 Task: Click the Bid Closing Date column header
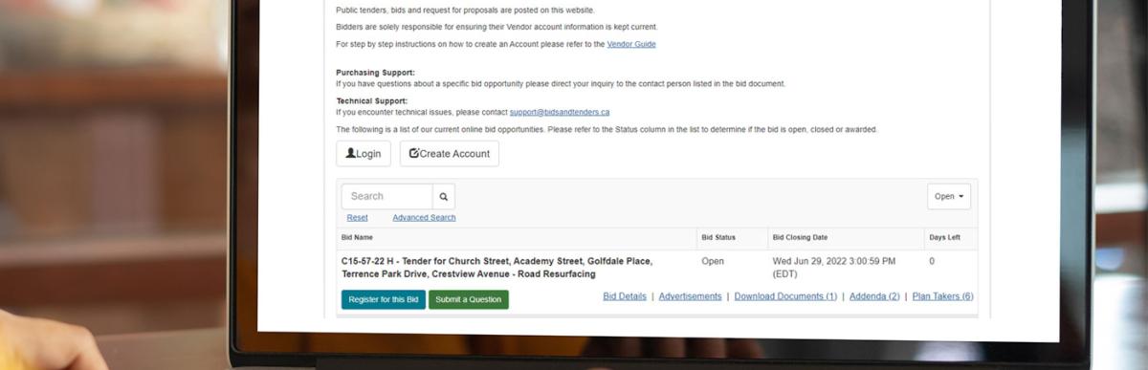point(800,237)
